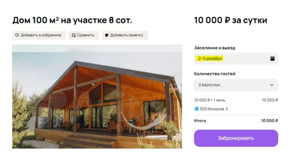Screen dimensions: 293x163
Task: Click the heart icon for favorites
Action: pyautogui.click(x=17, y=35)
